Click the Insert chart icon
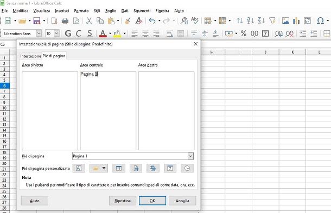 click(x=296, y=21)
